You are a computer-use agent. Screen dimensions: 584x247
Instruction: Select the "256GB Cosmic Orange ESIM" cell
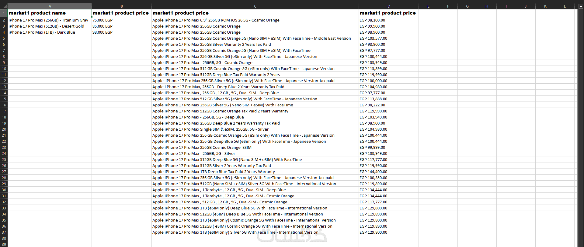coord(255,147)
